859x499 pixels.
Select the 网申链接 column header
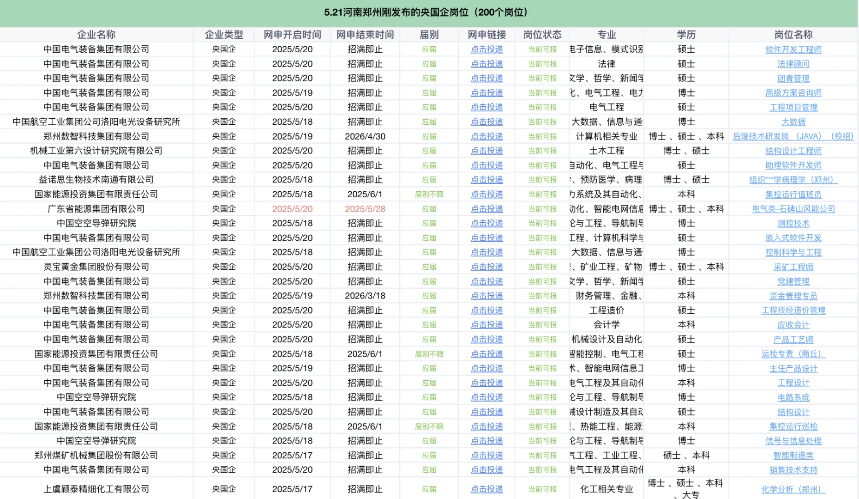[x=487, y=35]
